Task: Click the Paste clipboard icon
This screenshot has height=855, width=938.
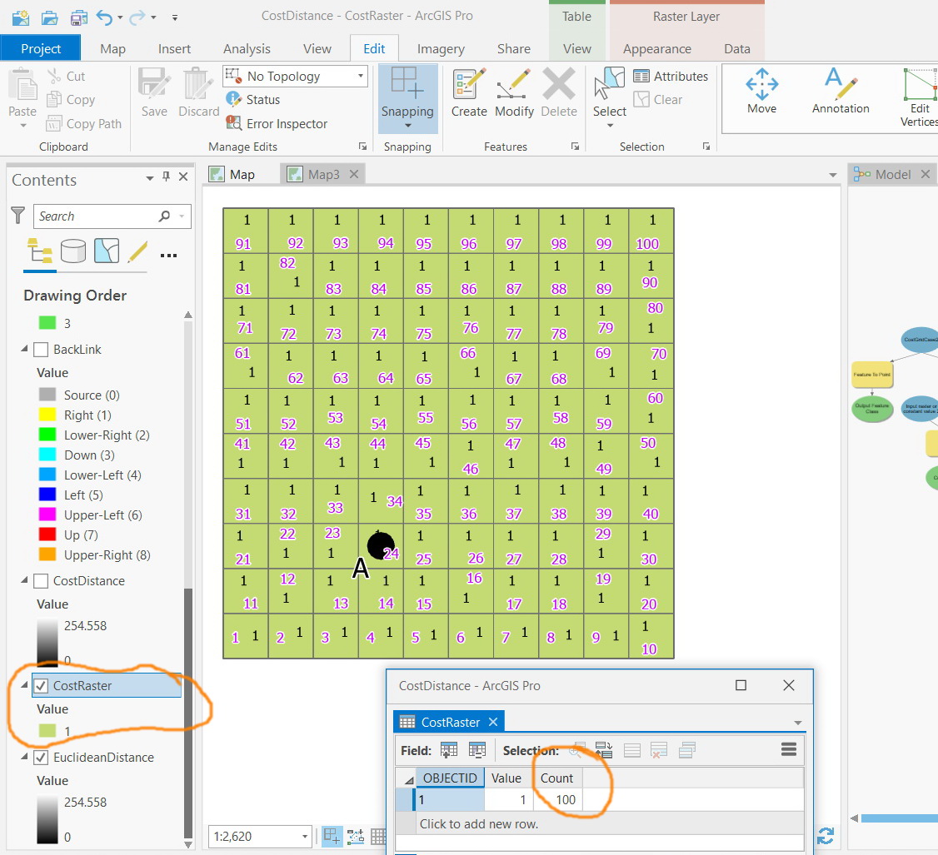Action: (22, 84)
